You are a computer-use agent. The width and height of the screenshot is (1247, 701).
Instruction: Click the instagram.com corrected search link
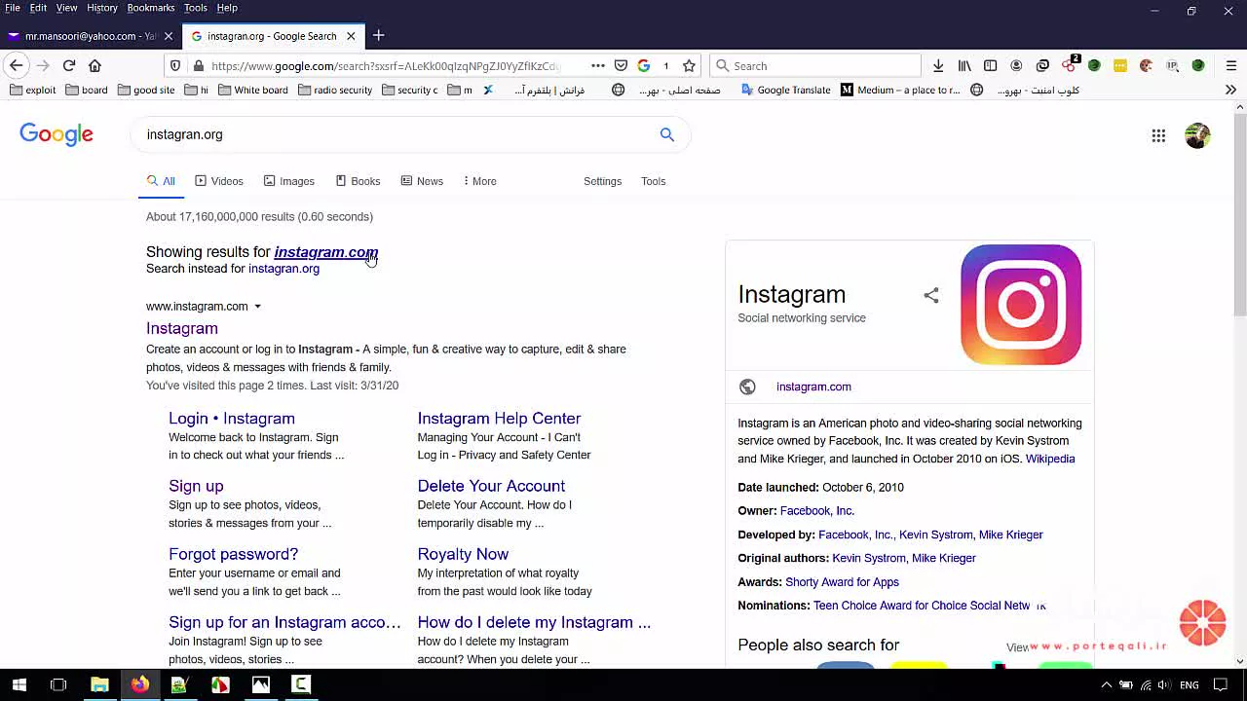tap(325, 252)
